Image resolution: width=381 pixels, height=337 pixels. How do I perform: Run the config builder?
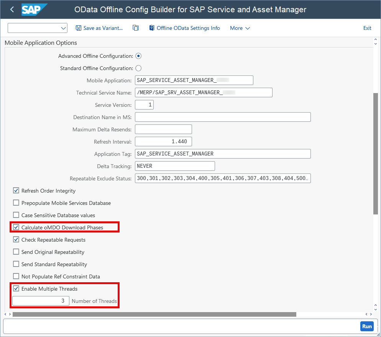pyautogui.click(x=367, y=326)
